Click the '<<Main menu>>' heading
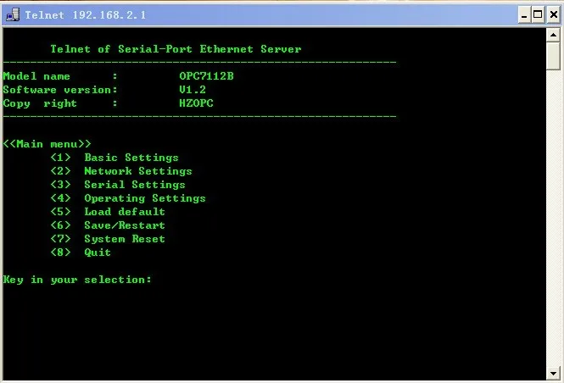The height and width of the screenshot is (383, 564). 47,144
